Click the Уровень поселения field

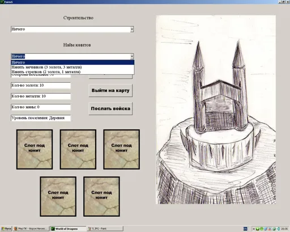[x=41, y=118]
